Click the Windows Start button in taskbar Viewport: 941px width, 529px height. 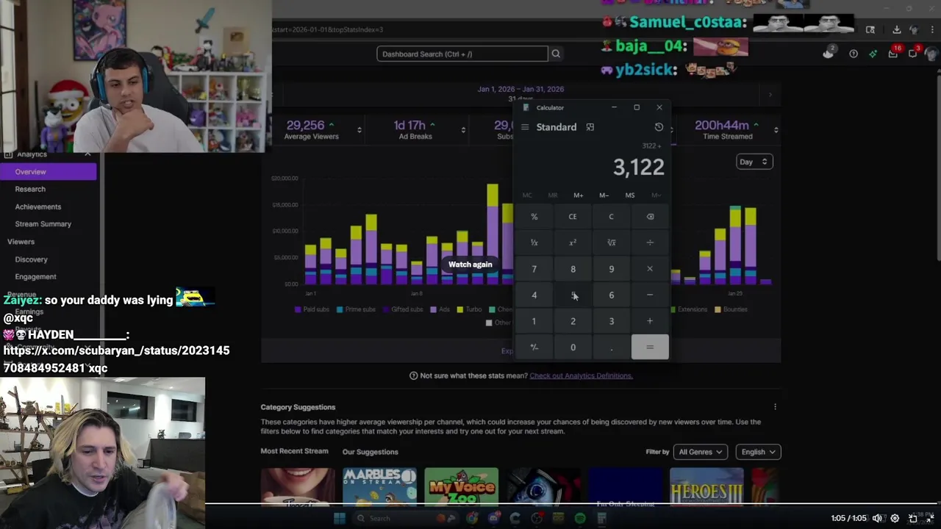(x=339, y=518)
